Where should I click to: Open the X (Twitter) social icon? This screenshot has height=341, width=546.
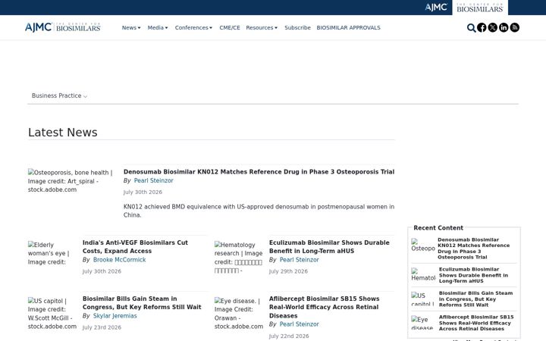tap(492, 27)
